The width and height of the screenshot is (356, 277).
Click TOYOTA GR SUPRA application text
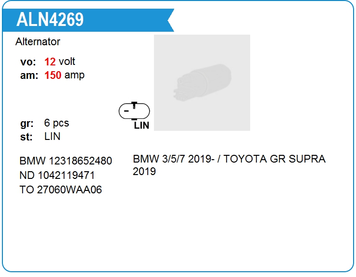pos(275,159)
